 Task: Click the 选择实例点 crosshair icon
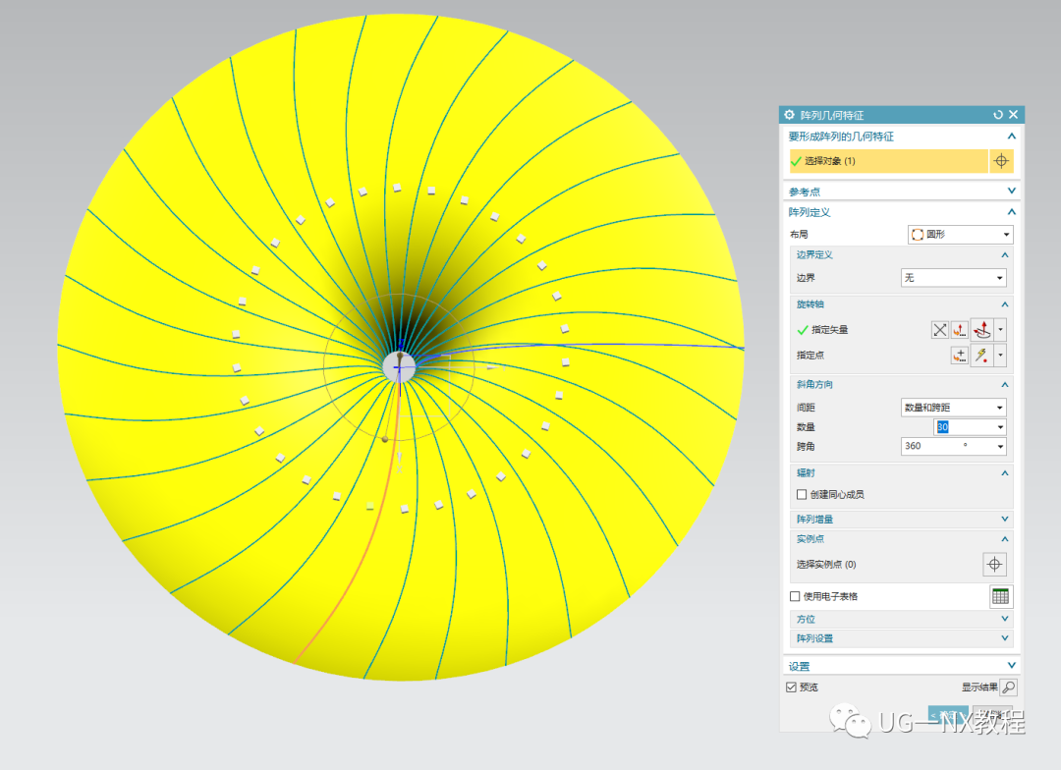994,565
